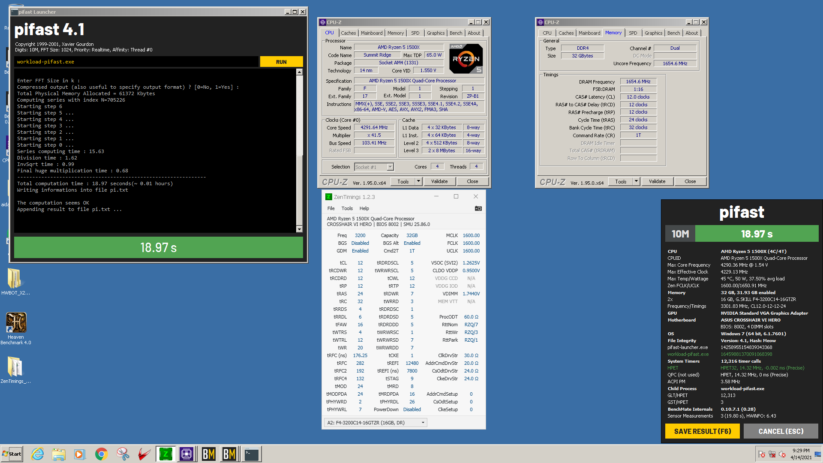Viewport: 823px width, 463px height.
Task: Click the tRFC (ns) 176.25 value in ZenTimings
Action: pyautogui.click(x=360, y=355)
